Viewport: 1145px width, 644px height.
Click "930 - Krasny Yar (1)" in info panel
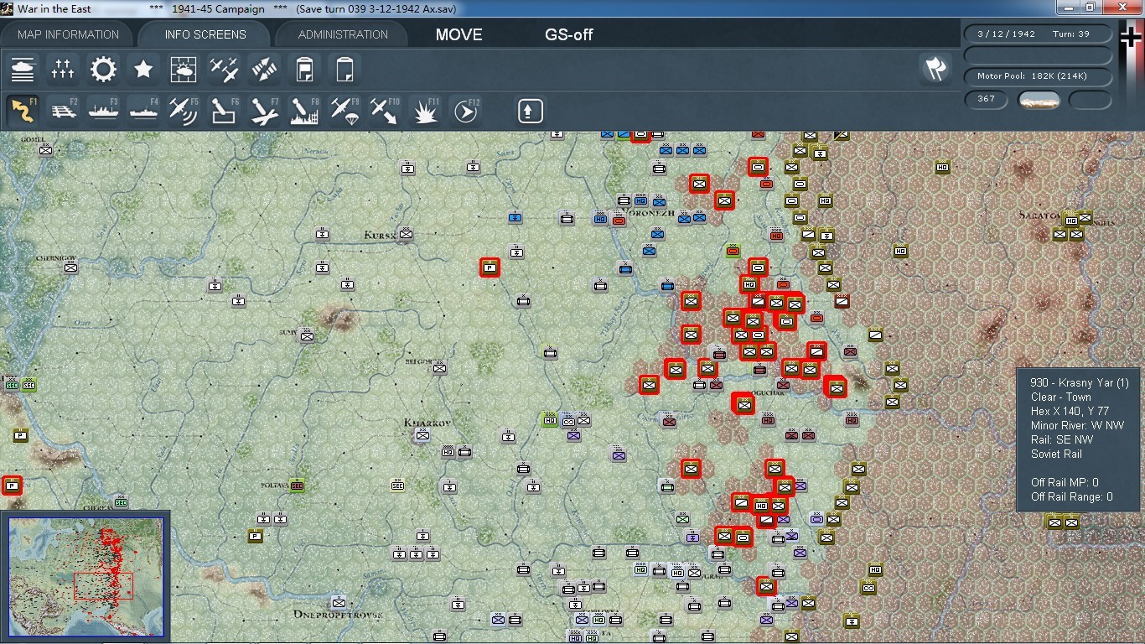(1080, 383)
